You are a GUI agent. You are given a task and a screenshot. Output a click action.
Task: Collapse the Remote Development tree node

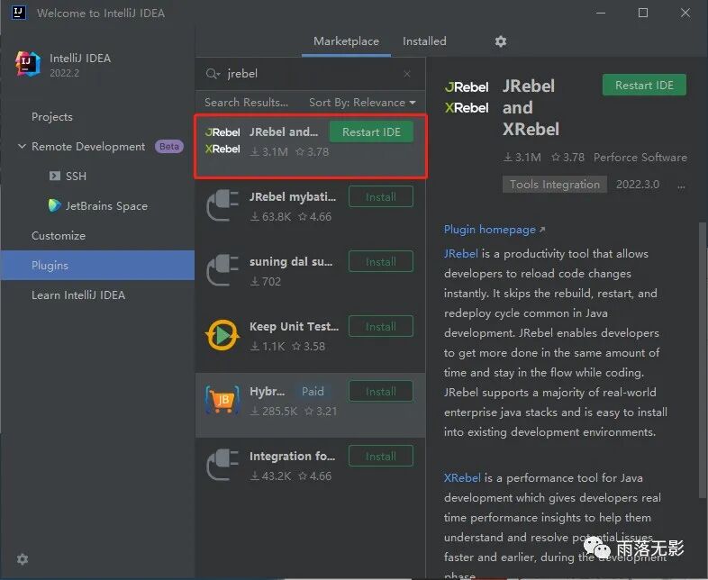click(x=22, y=146)
